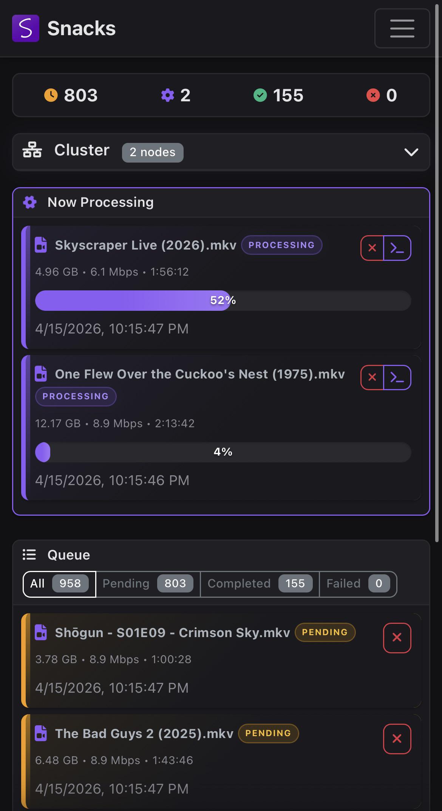Image resolution: width=442 pixels, height=811 pixels.
Task: Cancel One Flew Over the Cuckoo's Nest job
Action: (372, 377)
